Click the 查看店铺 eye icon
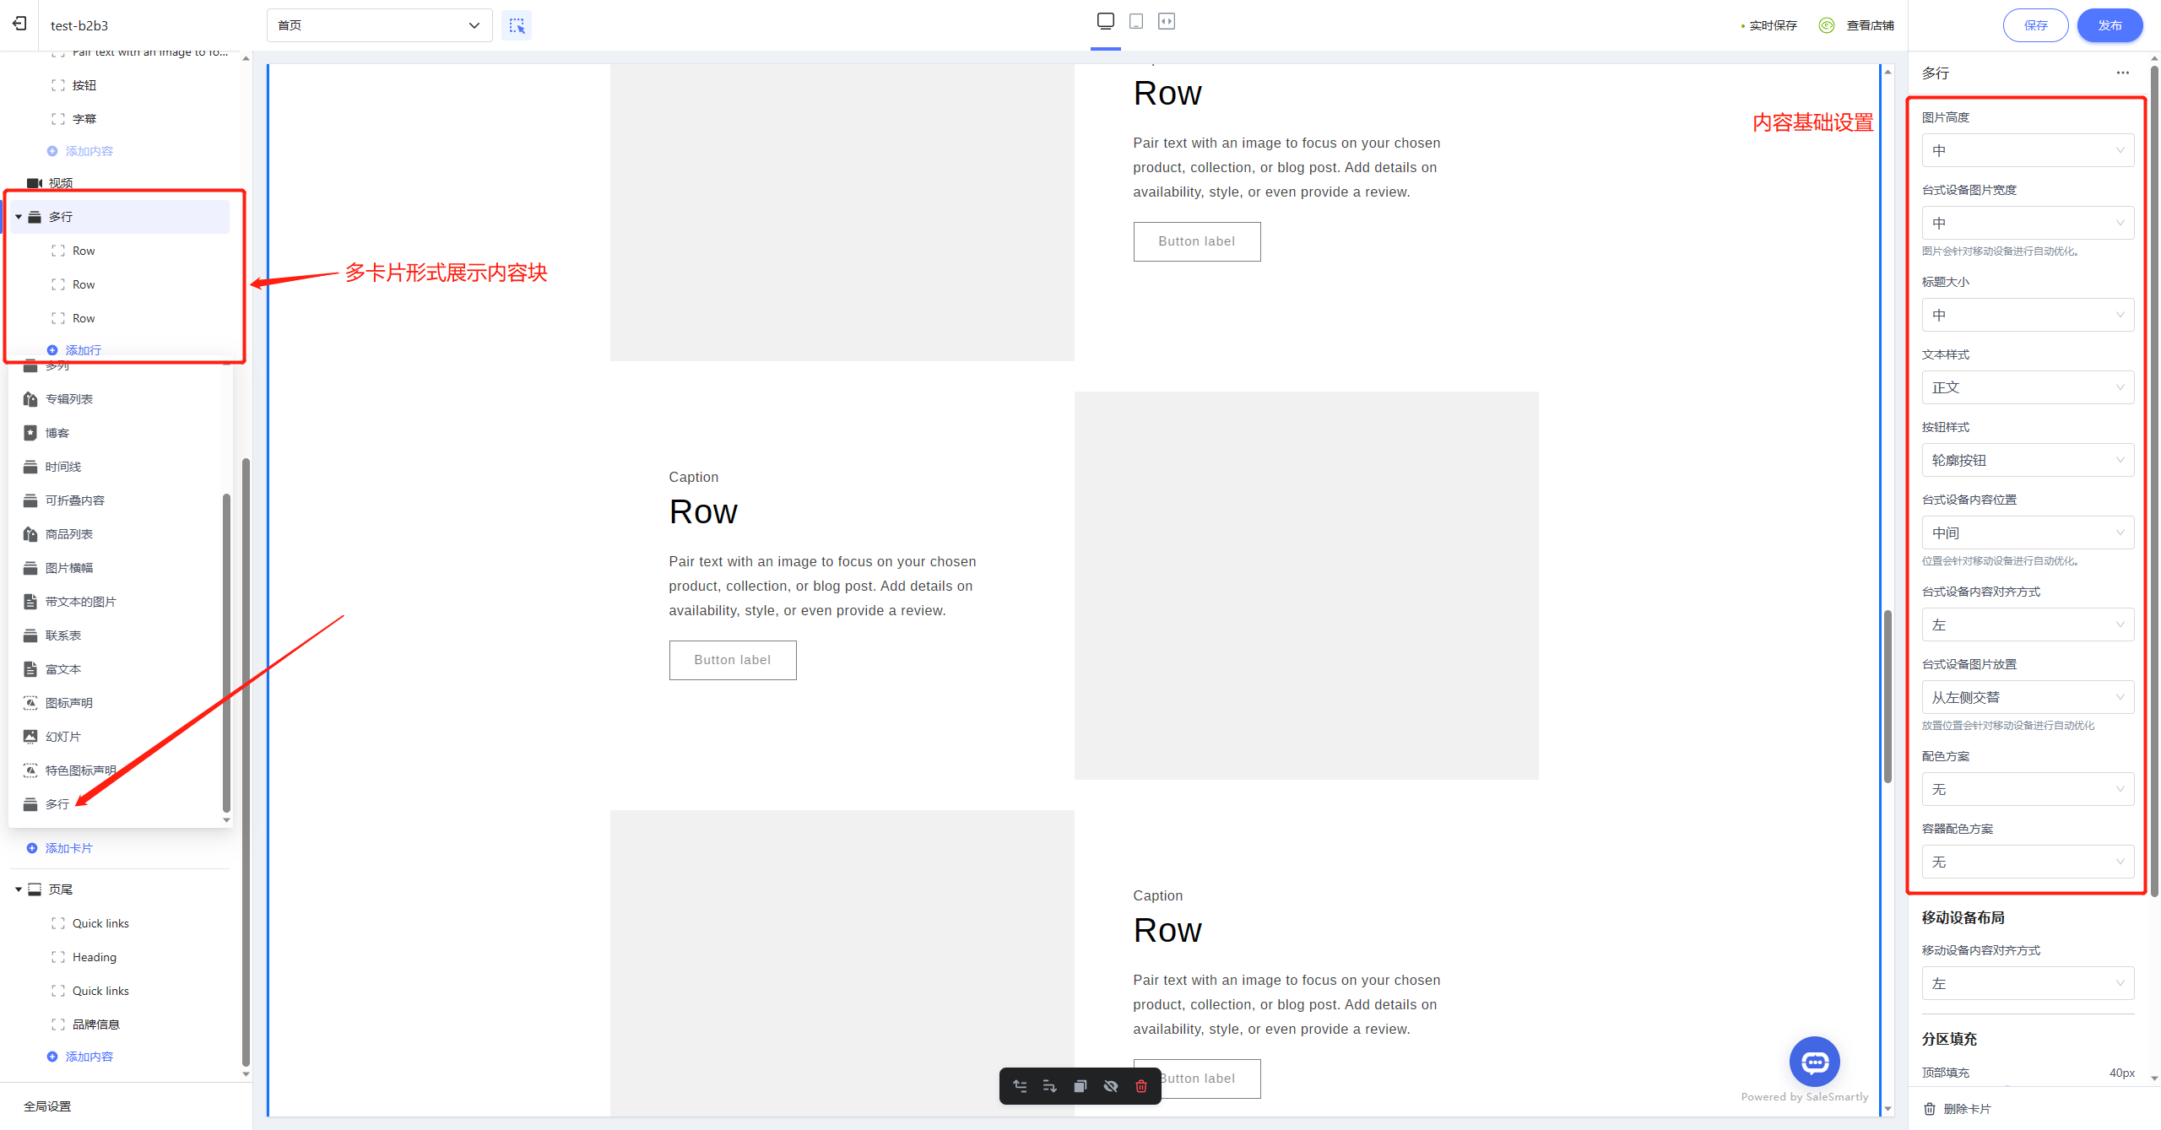Image resolution: width=2161 pixels, height=1130 pixels. (1827, 25)
